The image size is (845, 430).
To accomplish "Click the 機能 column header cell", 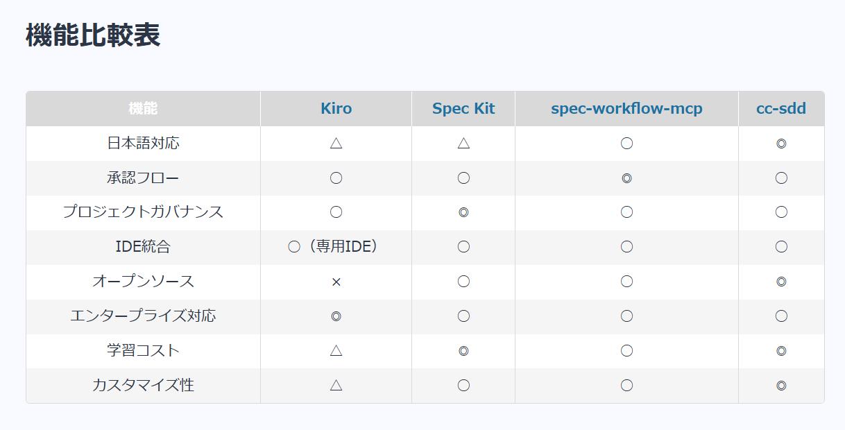I will [x=143, y=109].
